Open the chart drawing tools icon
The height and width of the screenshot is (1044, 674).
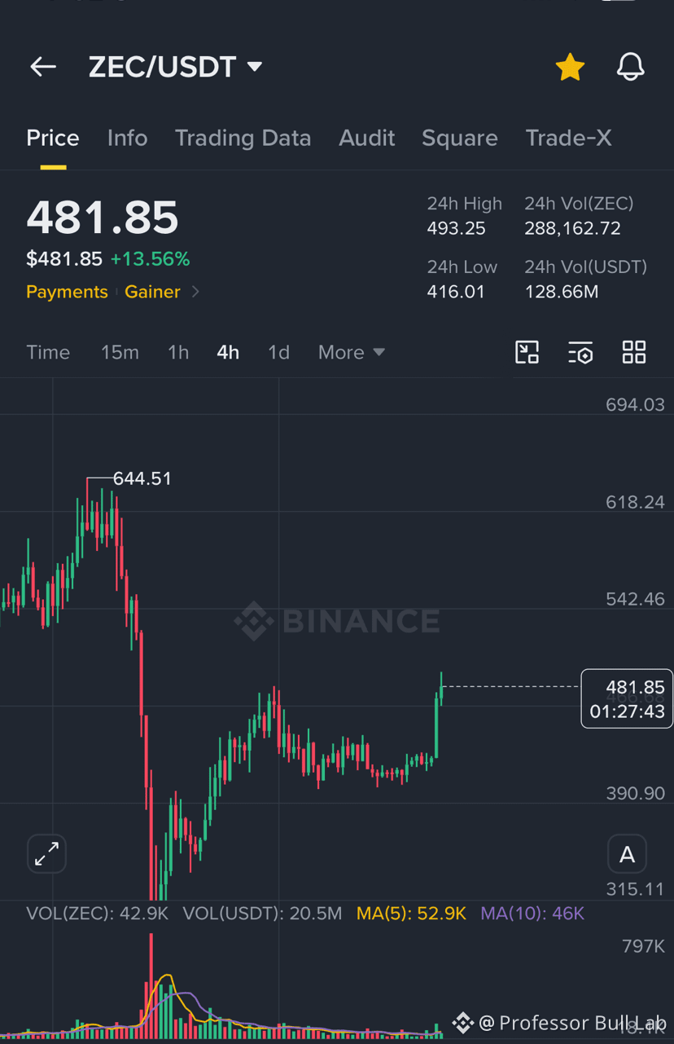tap(527, 352)
